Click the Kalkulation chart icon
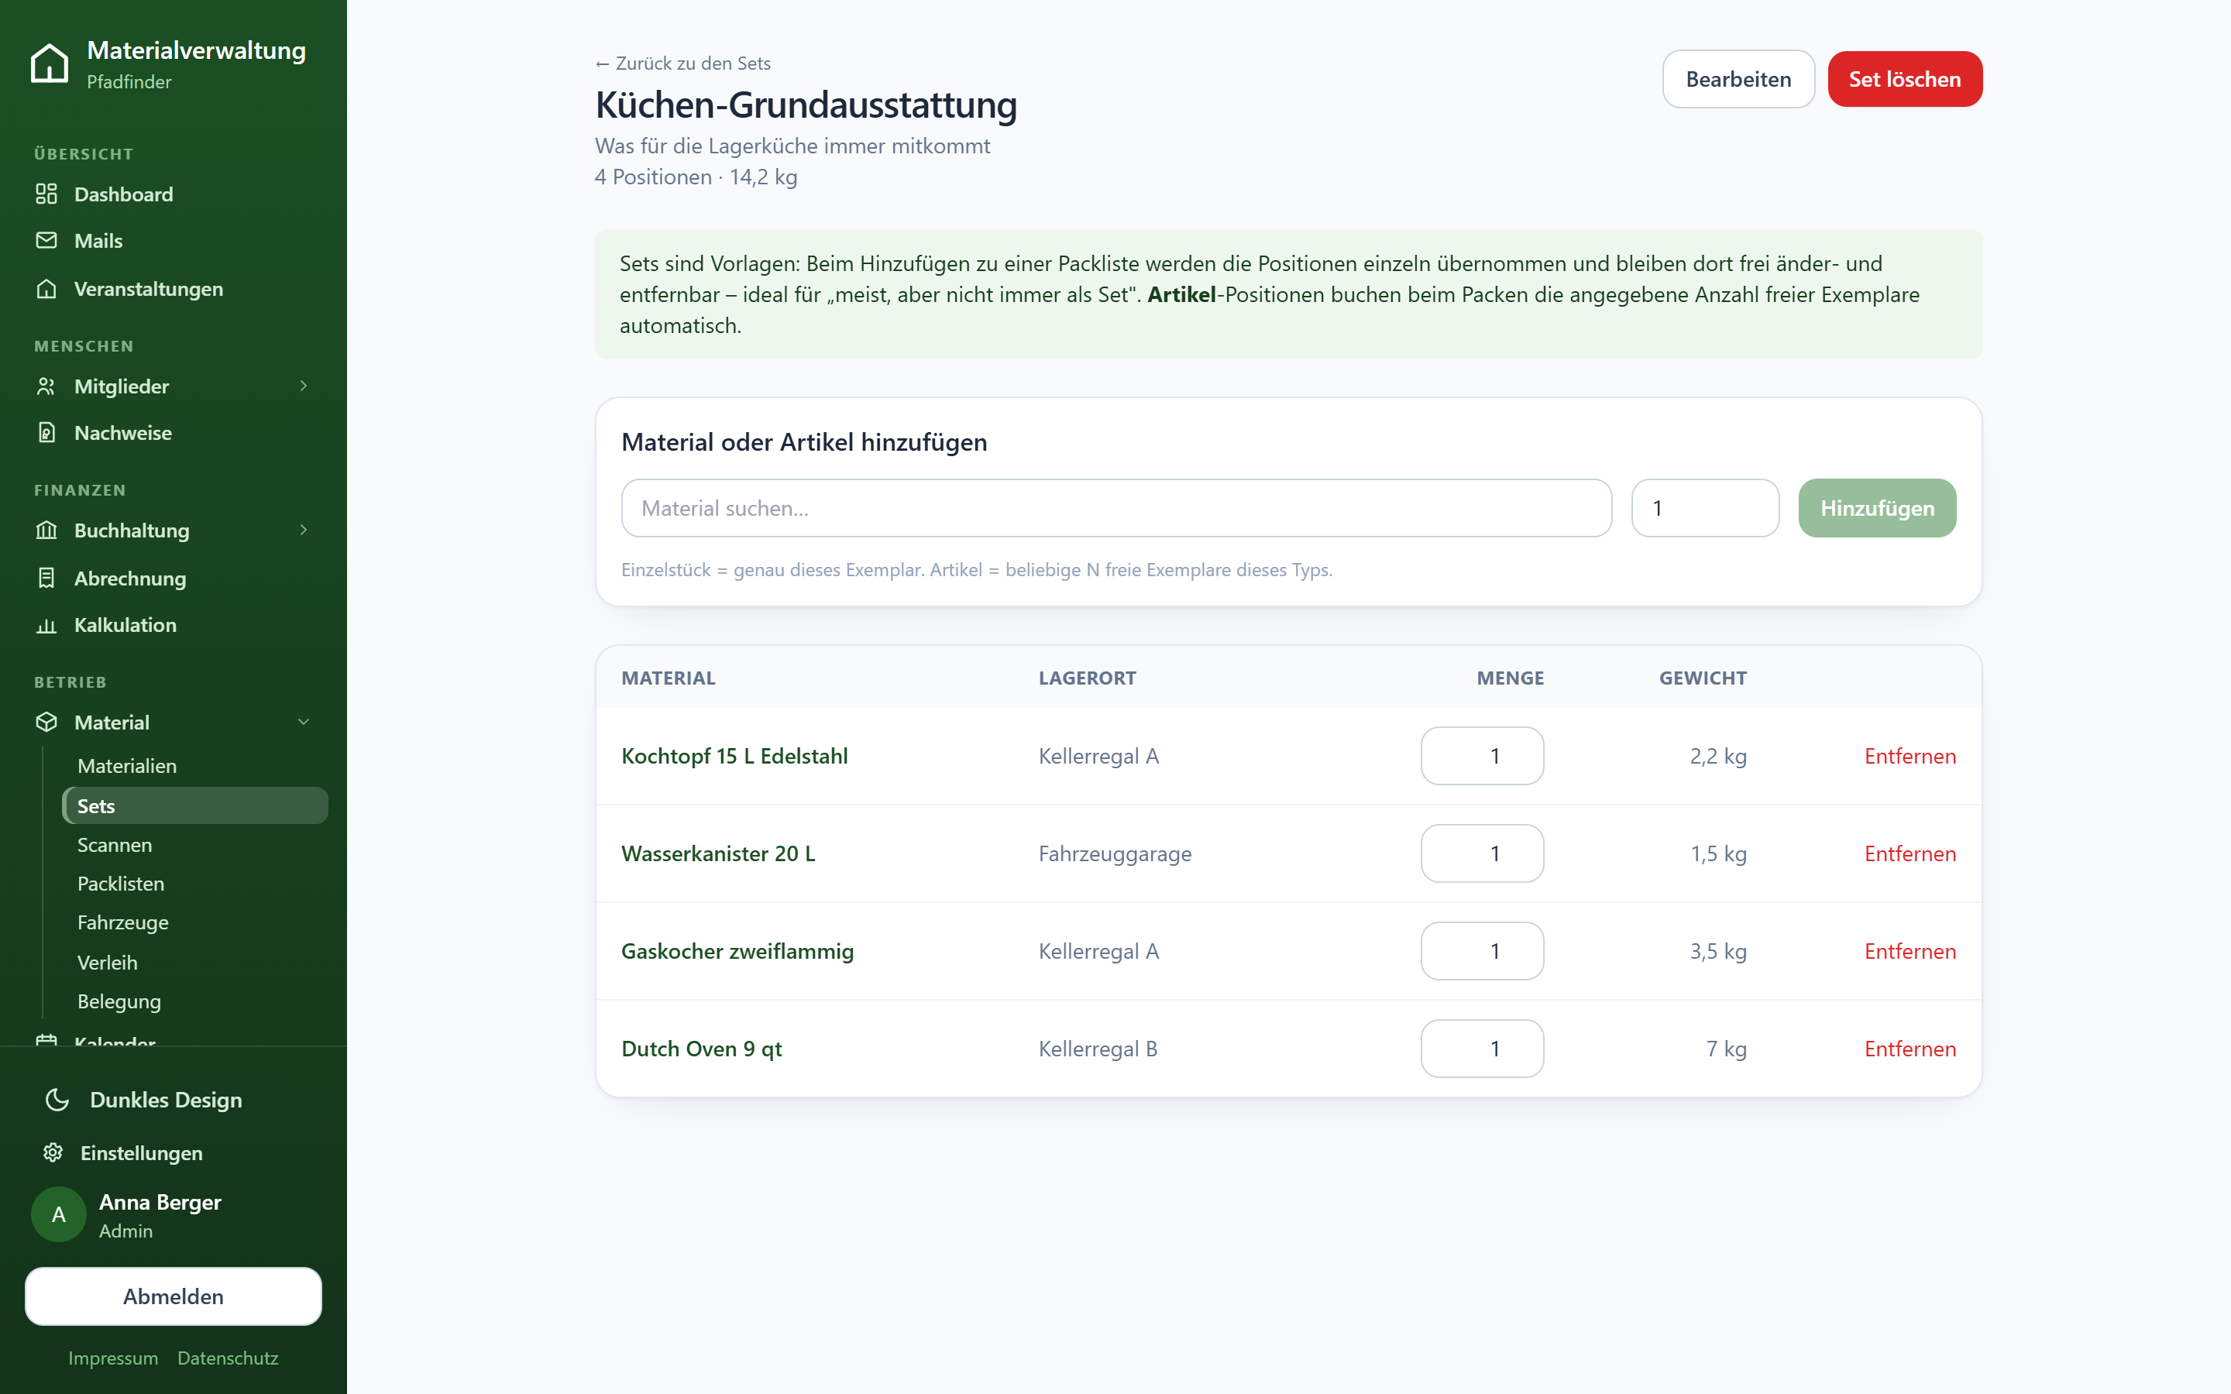Screen dimensions: 2231x1394 point(46,625)
